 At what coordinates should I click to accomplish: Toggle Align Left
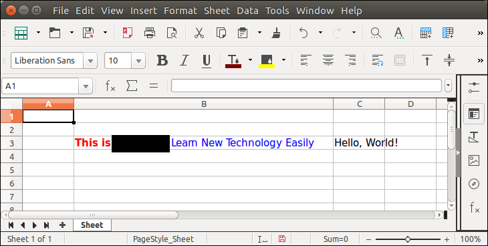pyautogui.click(x=306, y=60)
